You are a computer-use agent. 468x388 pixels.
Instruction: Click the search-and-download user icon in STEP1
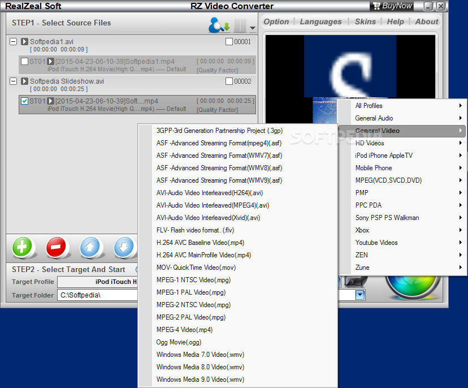click(219, 25)
